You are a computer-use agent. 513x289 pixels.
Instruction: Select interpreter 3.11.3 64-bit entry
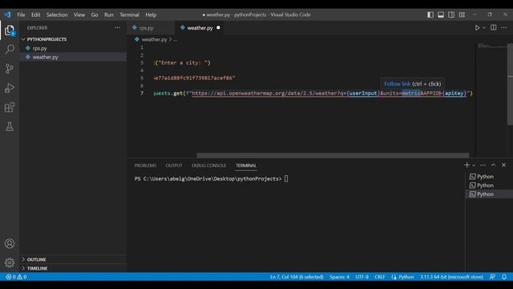tap(451, 277)
